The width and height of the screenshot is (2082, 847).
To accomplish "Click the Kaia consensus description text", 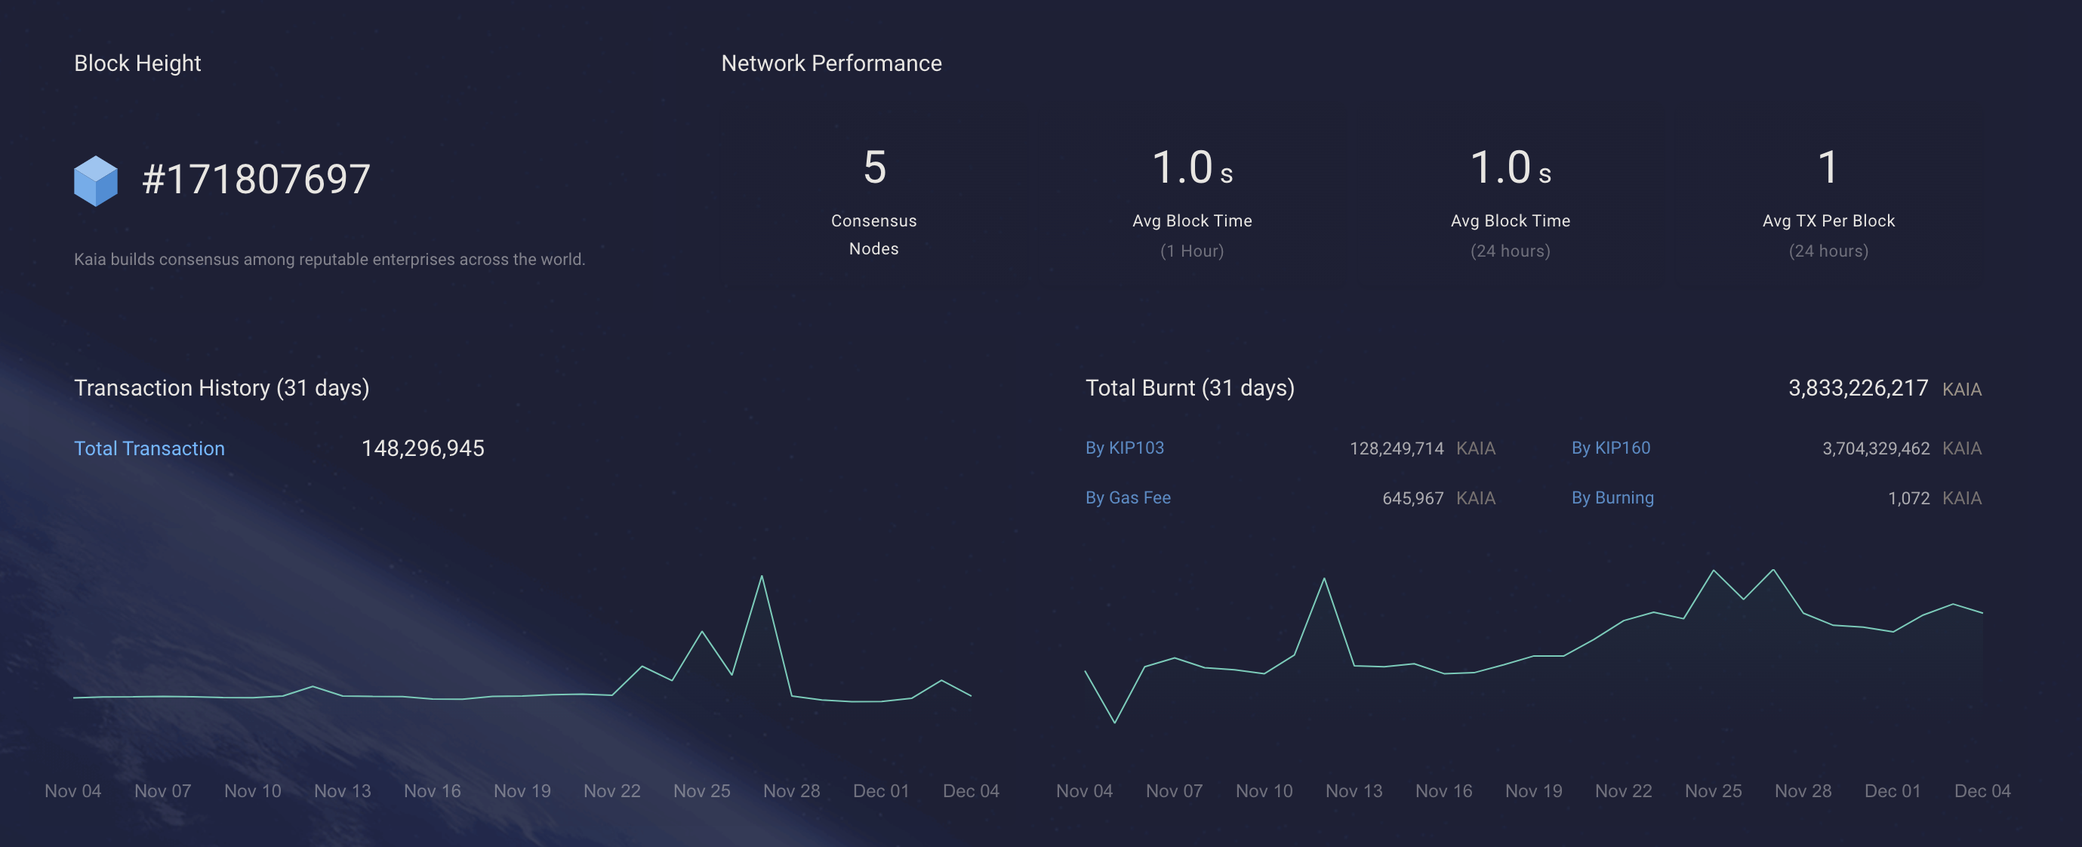I will (330, 260).
